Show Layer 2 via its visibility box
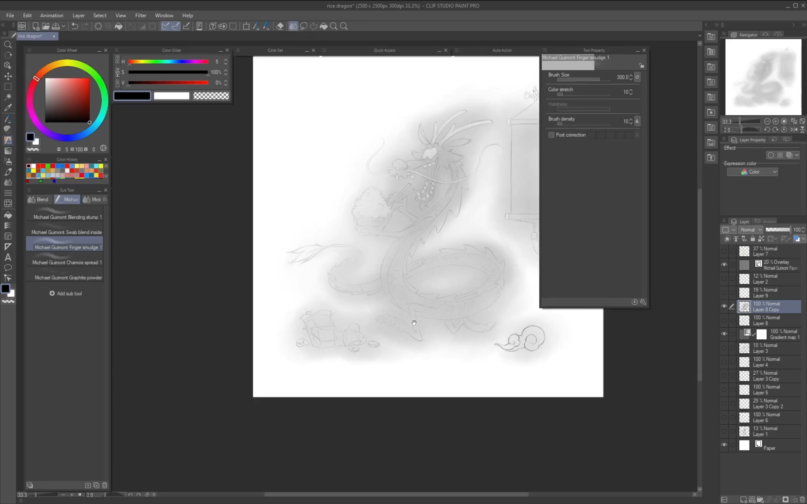 (724, 279)
